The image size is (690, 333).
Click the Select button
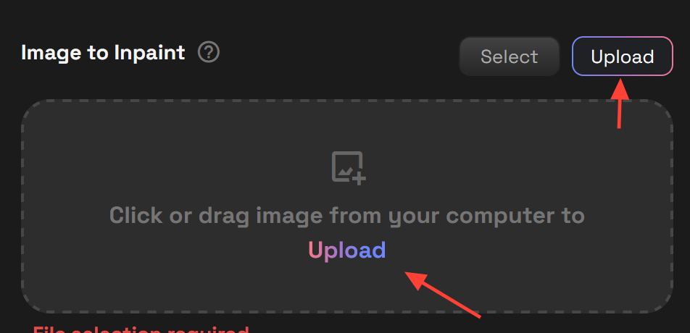click(509, 56)
